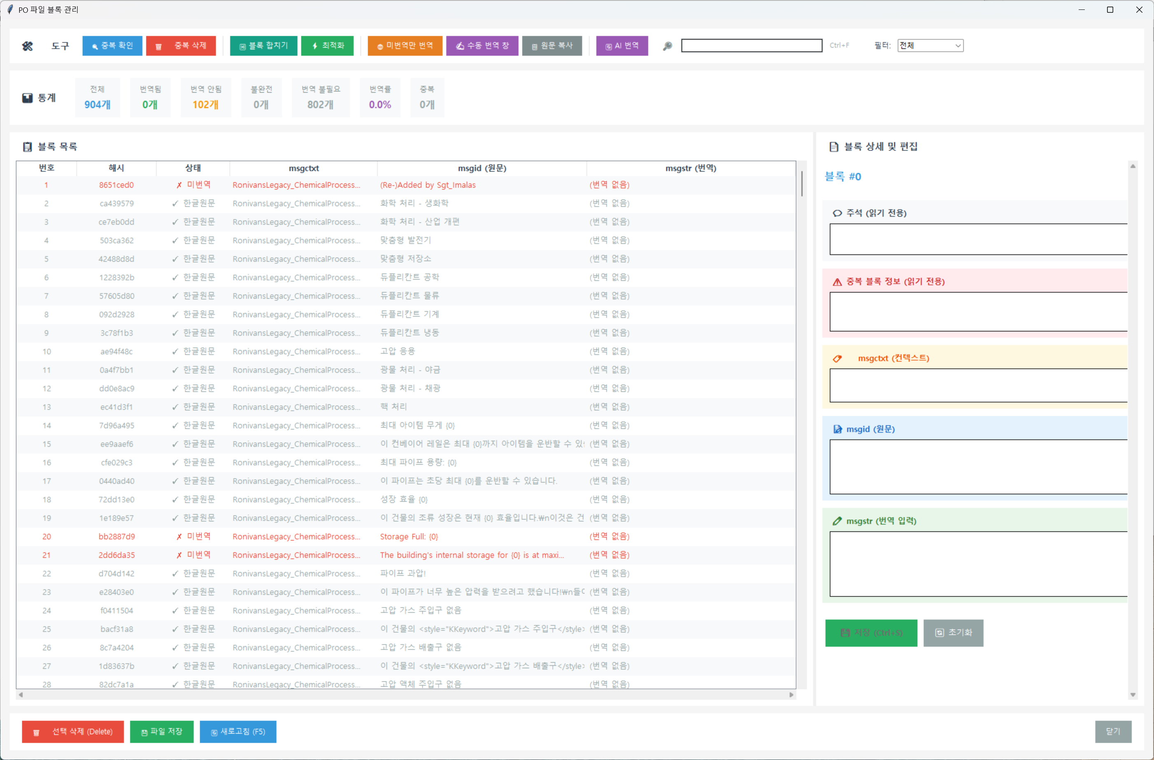
Task: Click the 초기화 reset button
Action: point(953,633)
